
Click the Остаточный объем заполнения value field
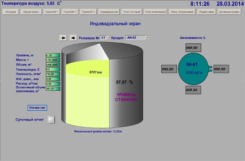pyautogui.click(x=53, y=89)
